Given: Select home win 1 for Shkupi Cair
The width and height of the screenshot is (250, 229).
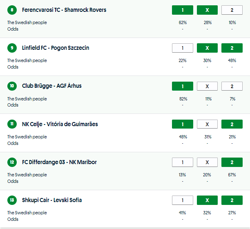Looking at the screenshot, I should pos(183,200).
